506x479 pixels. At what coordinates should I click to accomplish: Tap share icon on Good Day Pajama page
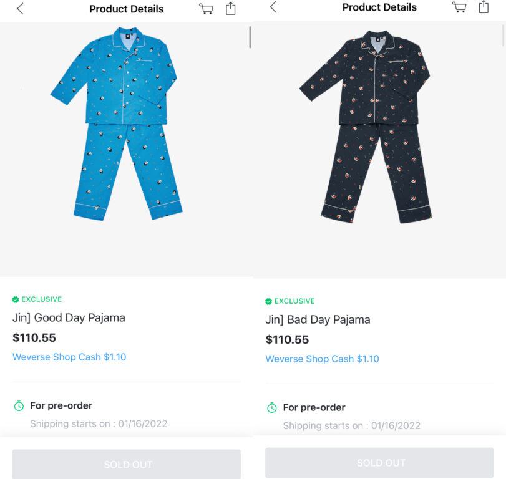231,8
